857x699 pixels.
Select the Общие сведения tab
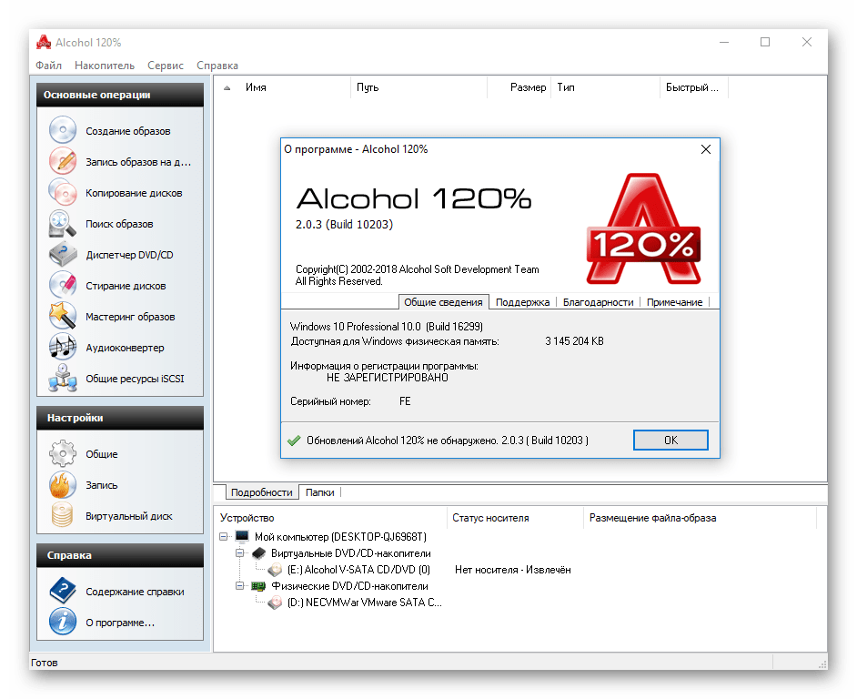pos(443,302)
